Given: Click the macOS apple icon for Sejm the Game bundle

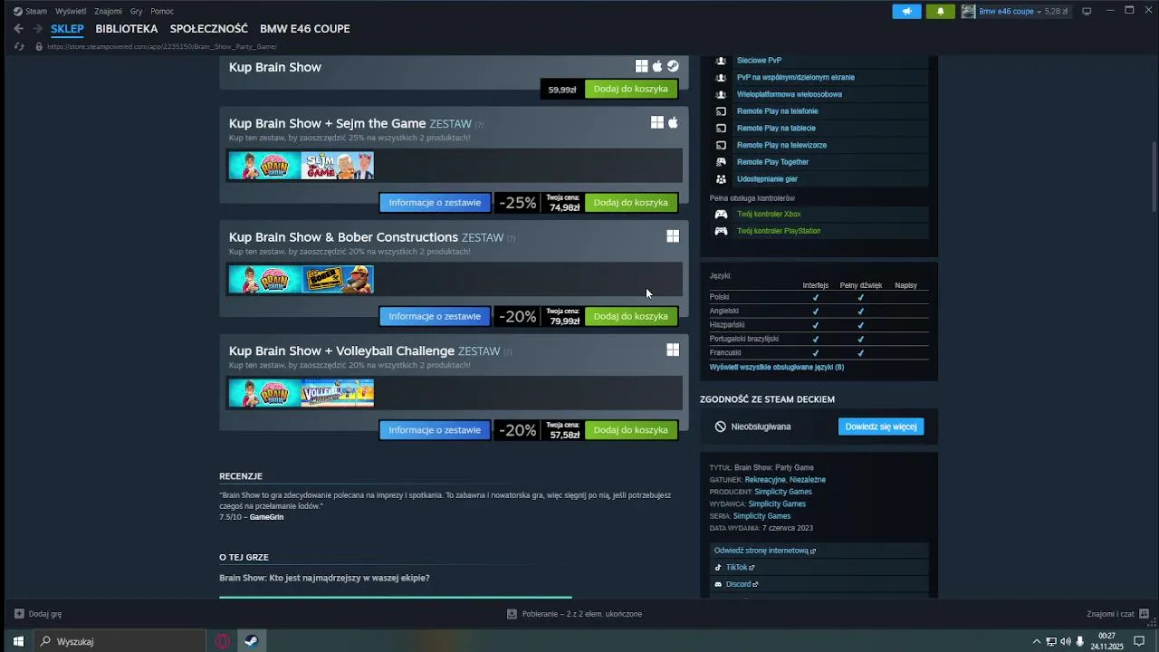Looking at the screenshot, I should [673, 122].
